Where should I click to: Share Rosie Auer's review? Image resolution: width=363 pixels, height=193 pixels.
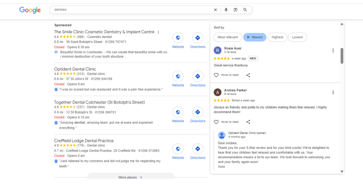point(248,75)
